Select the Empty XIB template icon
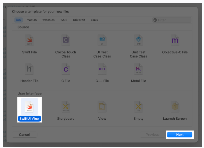This screenshot has width=204, height=148. click(x=139, y=107)
